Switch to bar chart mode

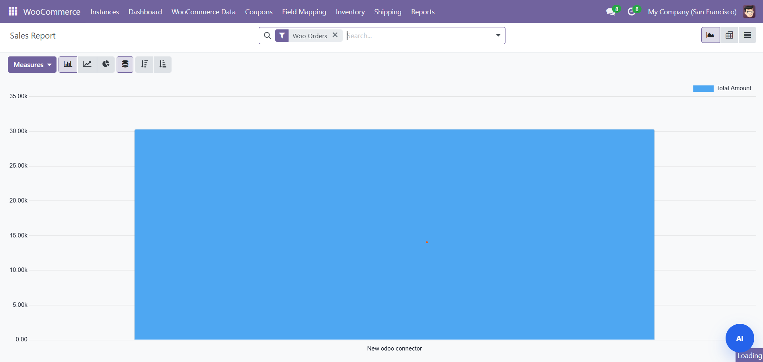[68, 64]
